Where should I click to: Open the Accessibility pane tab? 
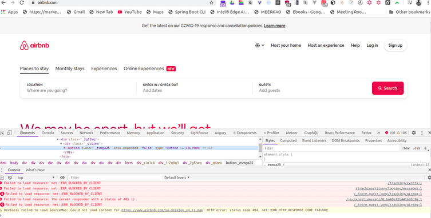397,140
